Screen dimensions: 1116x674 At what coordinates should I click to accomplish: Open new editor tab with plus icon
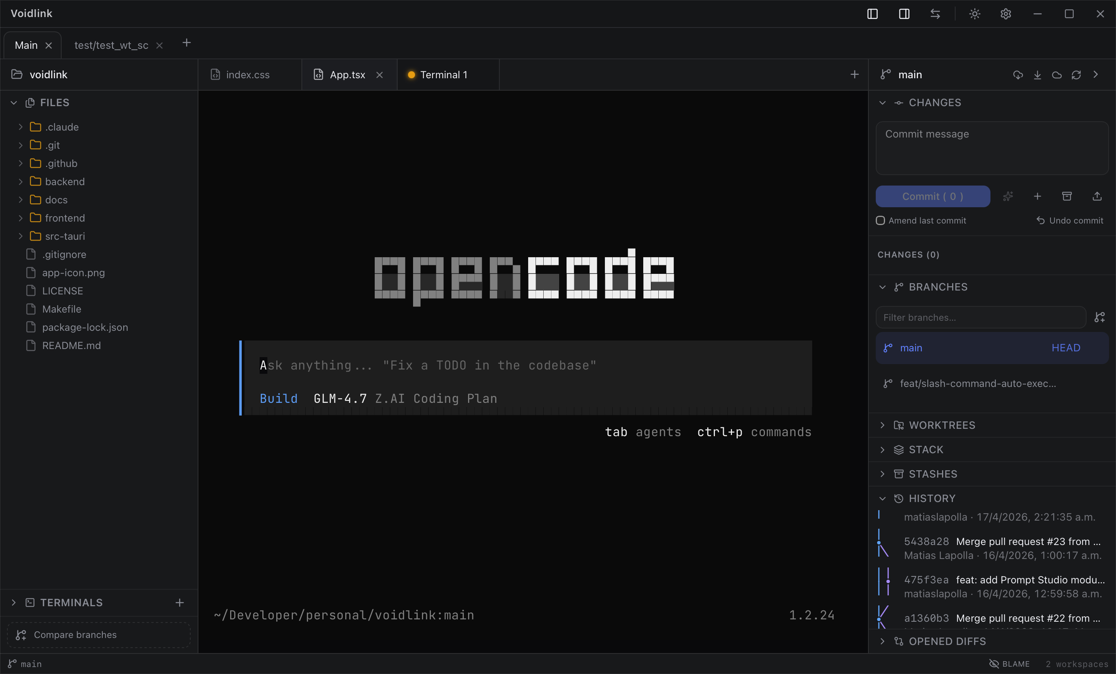pyautogui.click(x=854, y=75)
